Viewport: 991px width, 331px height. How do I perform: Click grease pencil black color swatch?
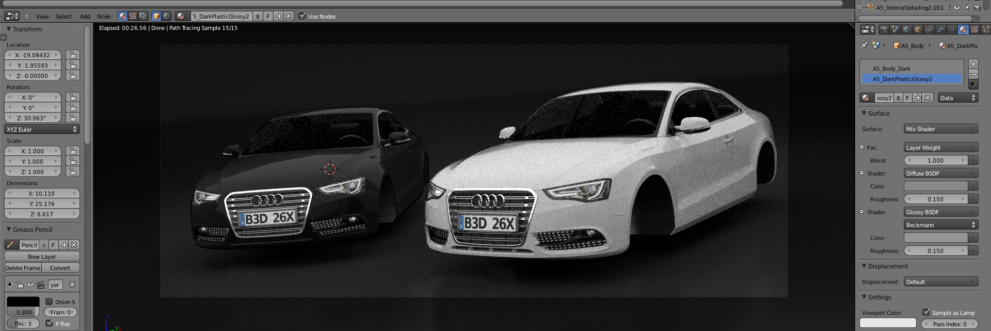tap(23, 302)
